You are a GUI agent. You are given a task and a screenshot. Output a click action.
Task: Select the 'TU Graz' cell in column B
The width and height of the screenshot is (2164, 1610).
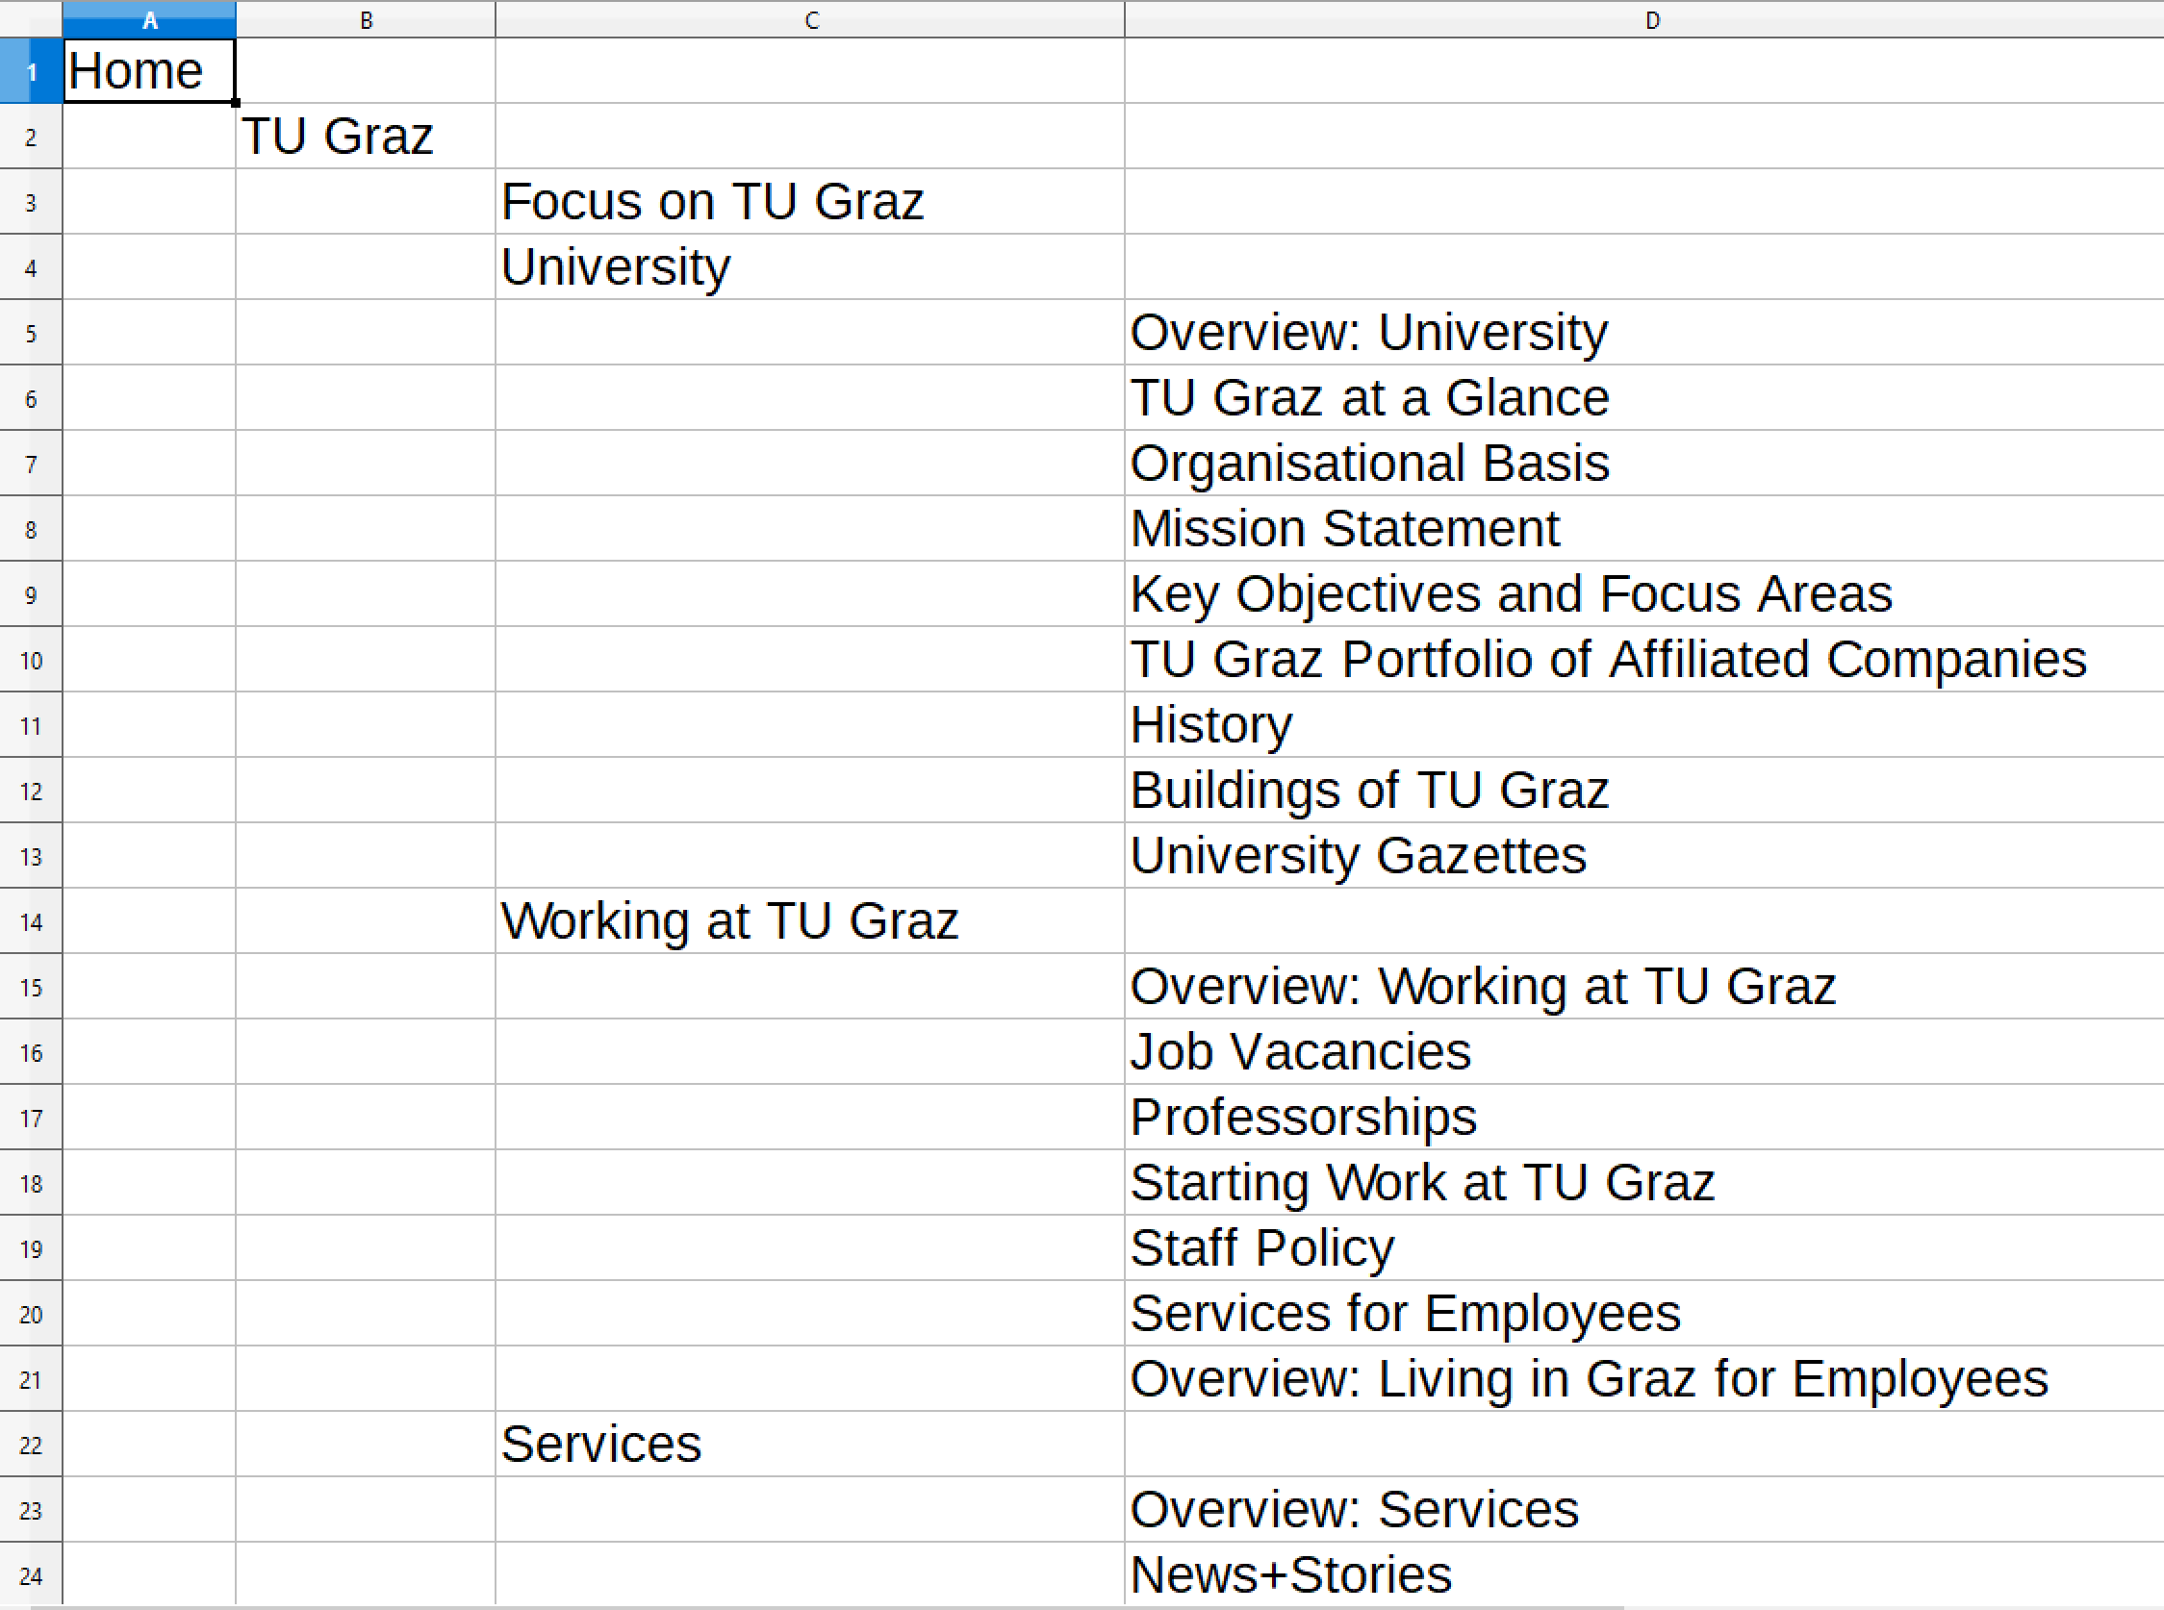pyautogui.click(x=366, y=137)
